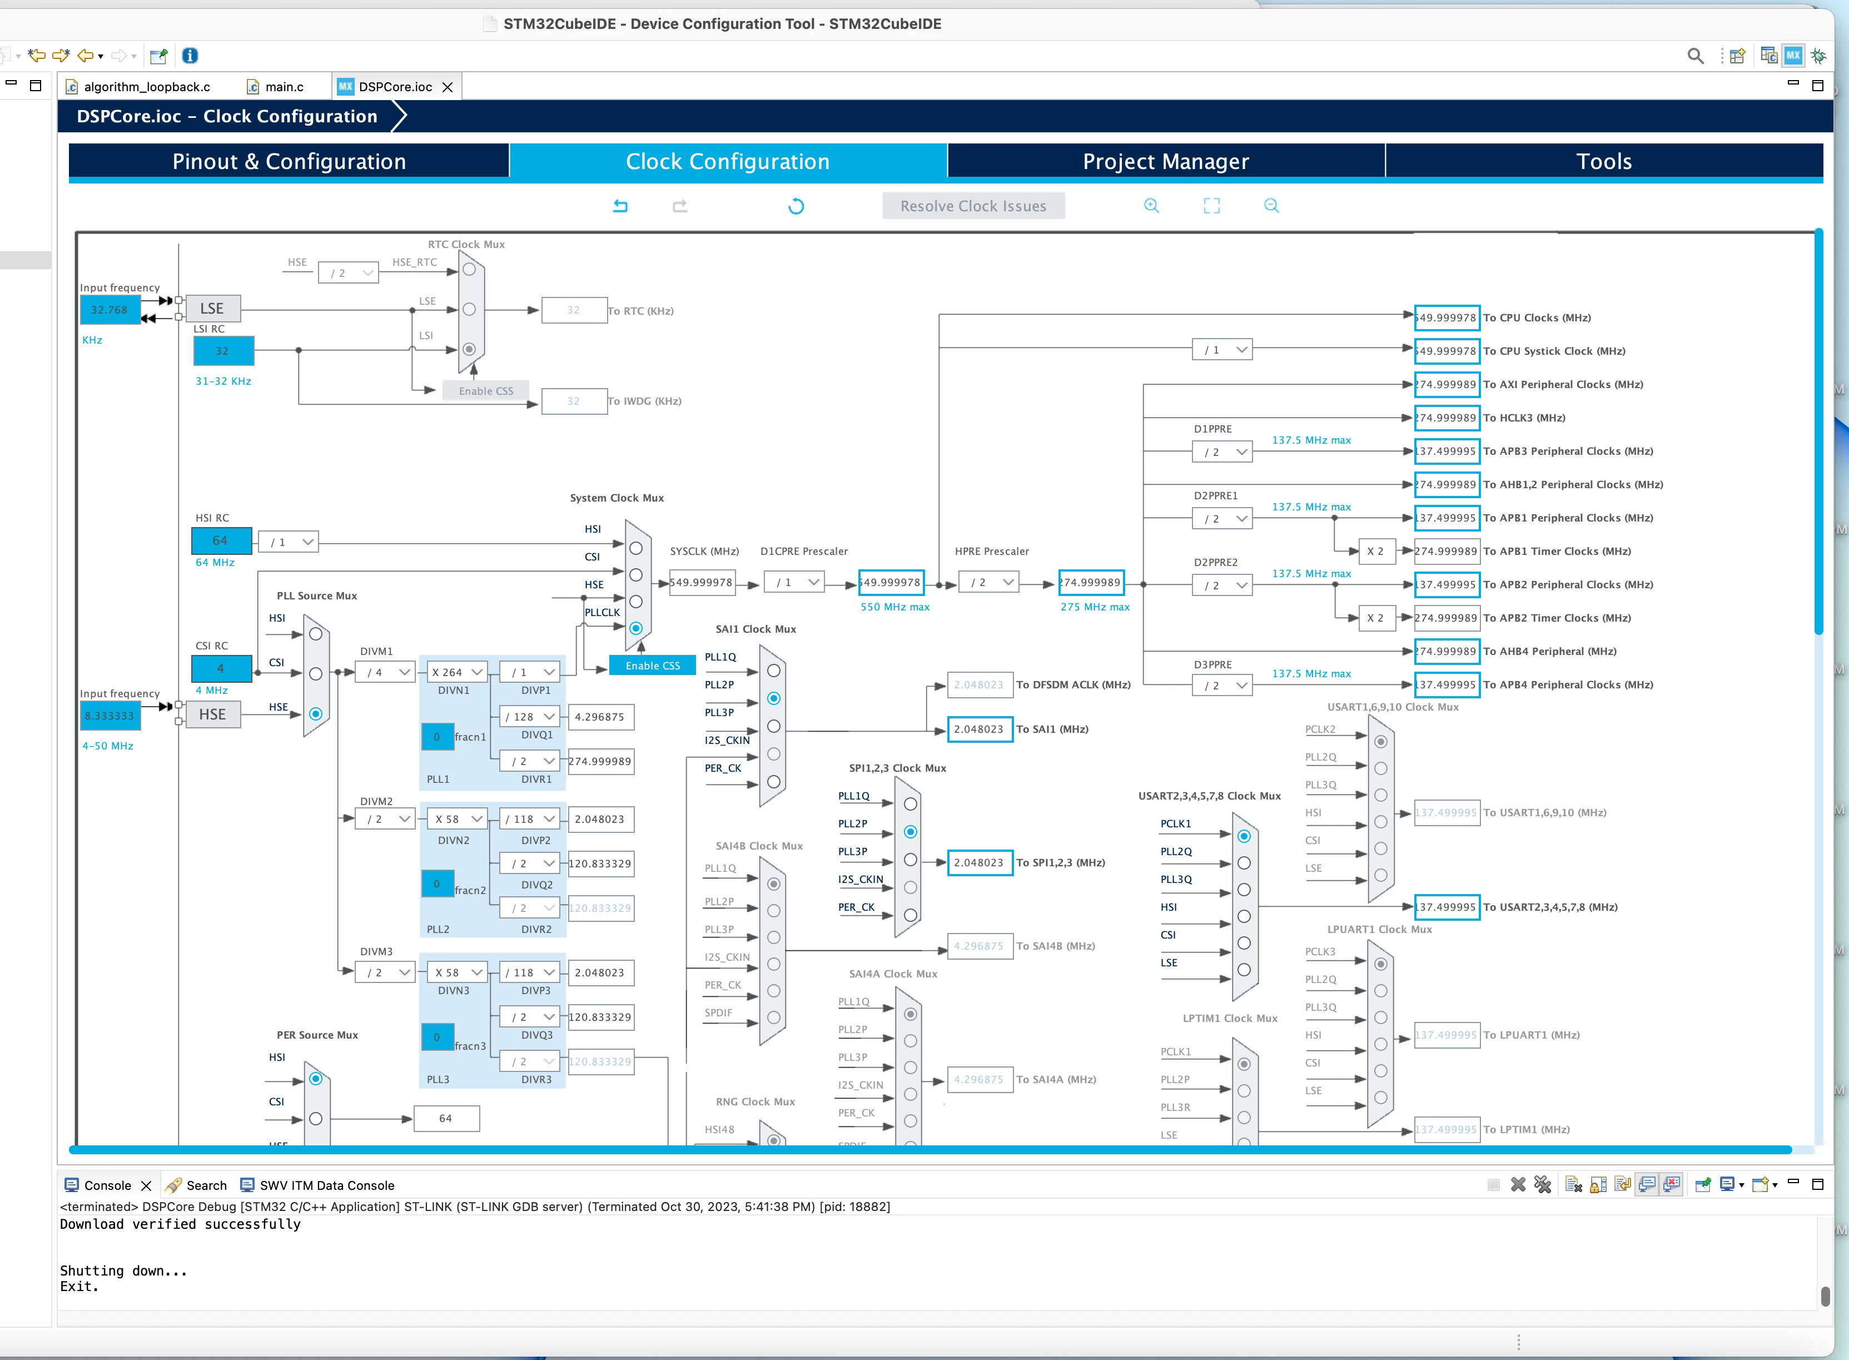The height and width of the screenshot is (1360, 1849).
Task: Select PLL2Q in USART2,3,4,5,7,8 Clock Mux
Action: click(1244, 863)
